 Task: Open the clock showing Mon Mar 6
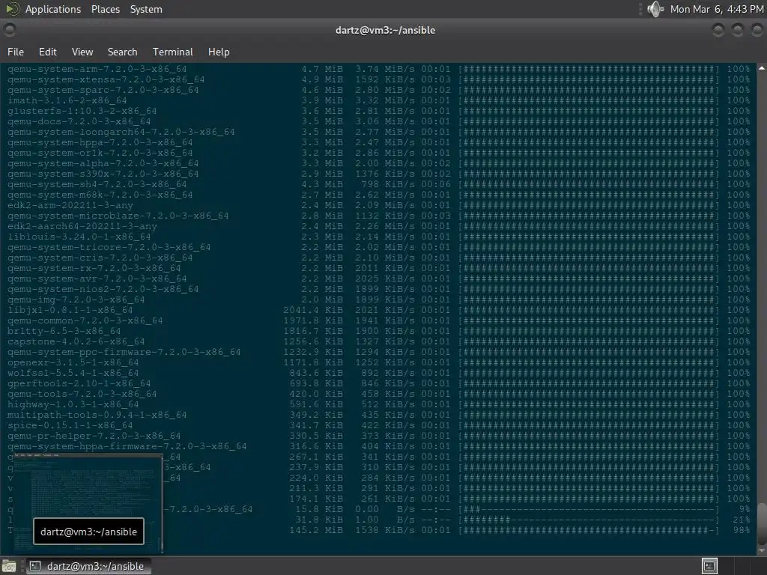pos(717,9)
